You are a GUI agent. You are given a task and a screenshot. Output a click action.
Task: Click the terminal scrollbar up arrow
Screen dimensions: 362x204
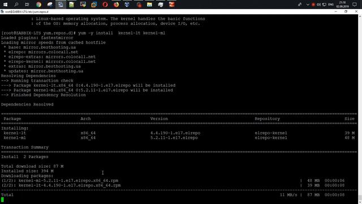click(x=360, y=16)
